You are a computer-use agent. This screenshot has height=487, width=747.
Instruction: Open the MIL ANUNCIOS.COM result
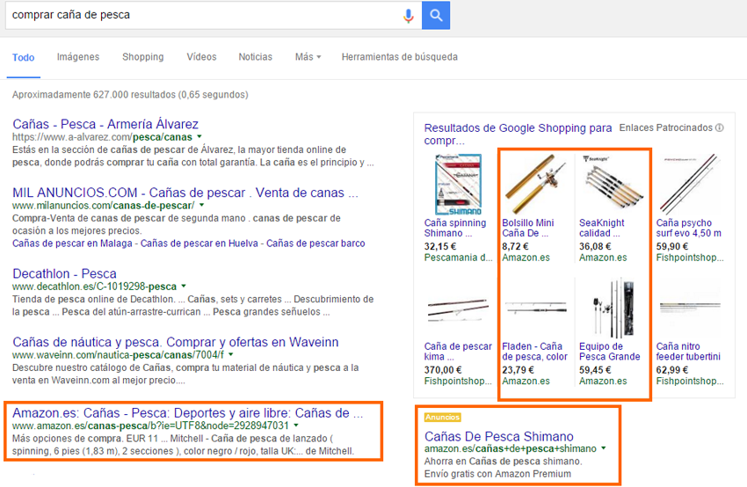click(x=185, y=193)
